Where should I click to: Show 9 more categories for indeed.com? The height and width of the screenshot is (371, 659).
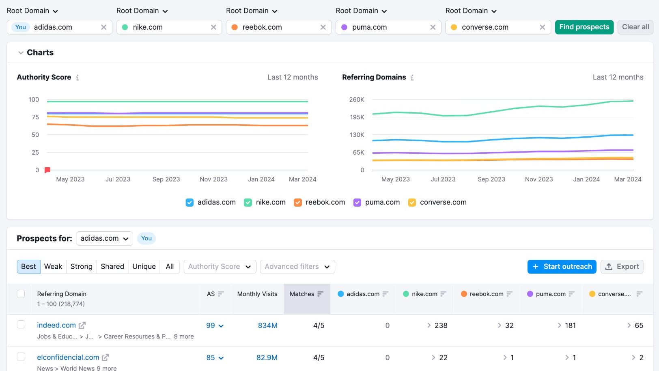pyautogui.click(x=184, y=336)
